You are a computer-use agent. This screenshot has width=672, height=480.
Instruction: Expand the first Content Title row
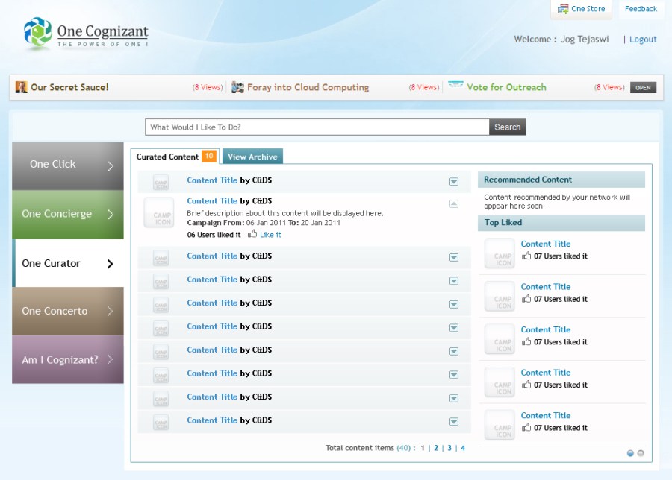click(x=453, y=181)
